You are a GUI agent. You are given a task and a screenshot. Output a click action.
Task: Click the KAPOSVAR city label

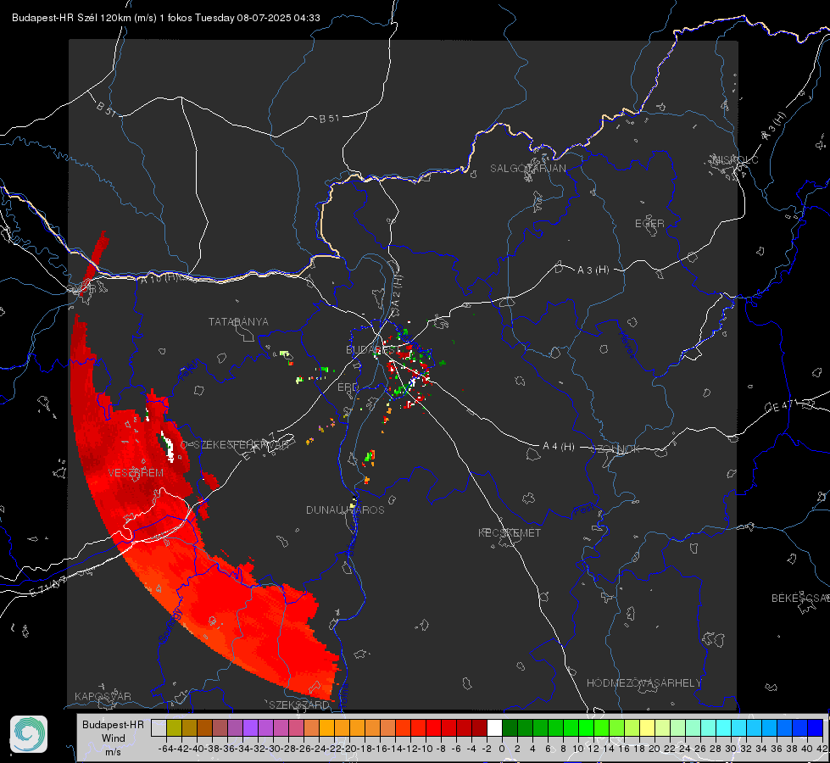click(x=103, y=696)
